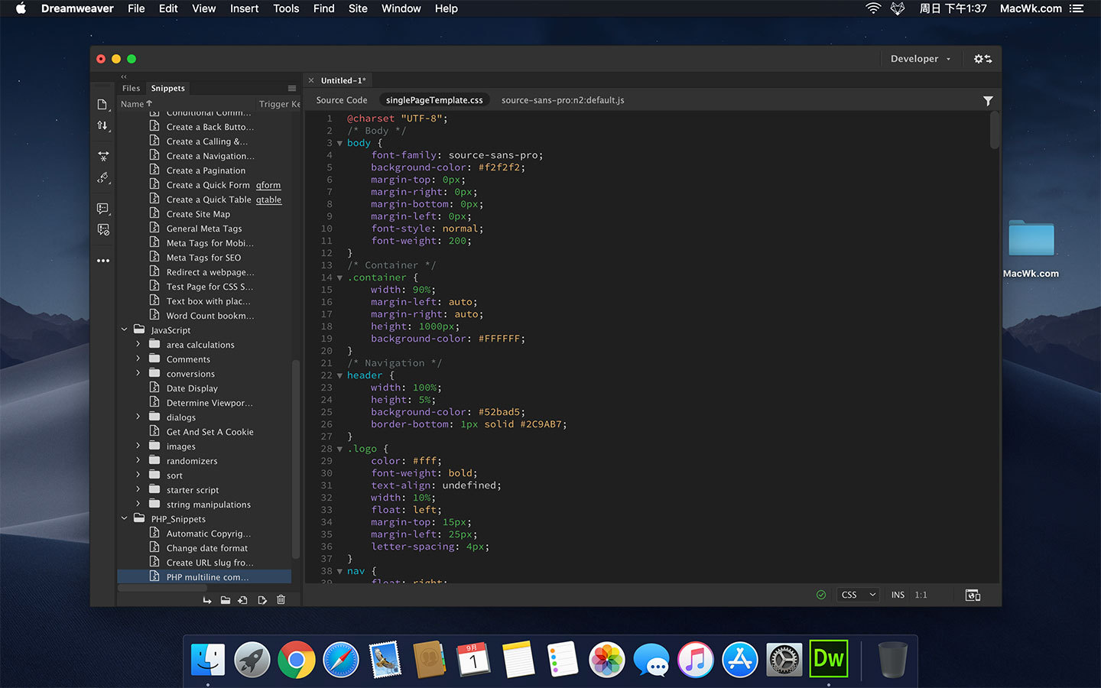Toggle the INS insert mode indicator
Screen dimensions: 1101x688
pos(898,595)
